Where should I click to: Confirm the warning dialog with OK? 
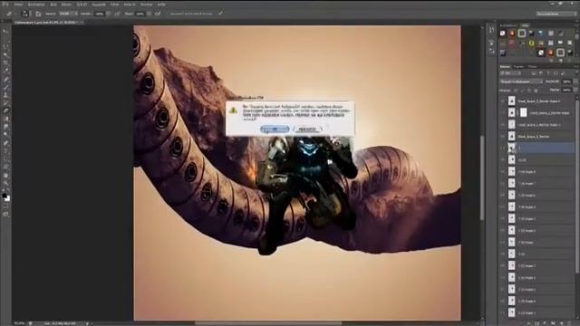coord(275,129)
